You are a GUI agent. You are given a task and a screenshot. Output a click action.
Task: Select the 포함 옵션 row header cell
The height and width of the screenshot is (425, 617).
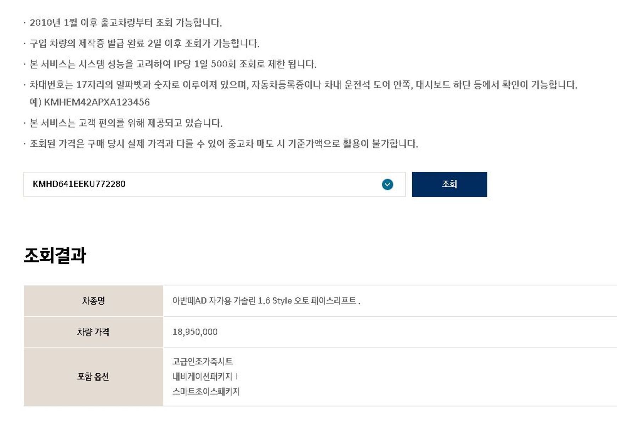coord(94,377)
